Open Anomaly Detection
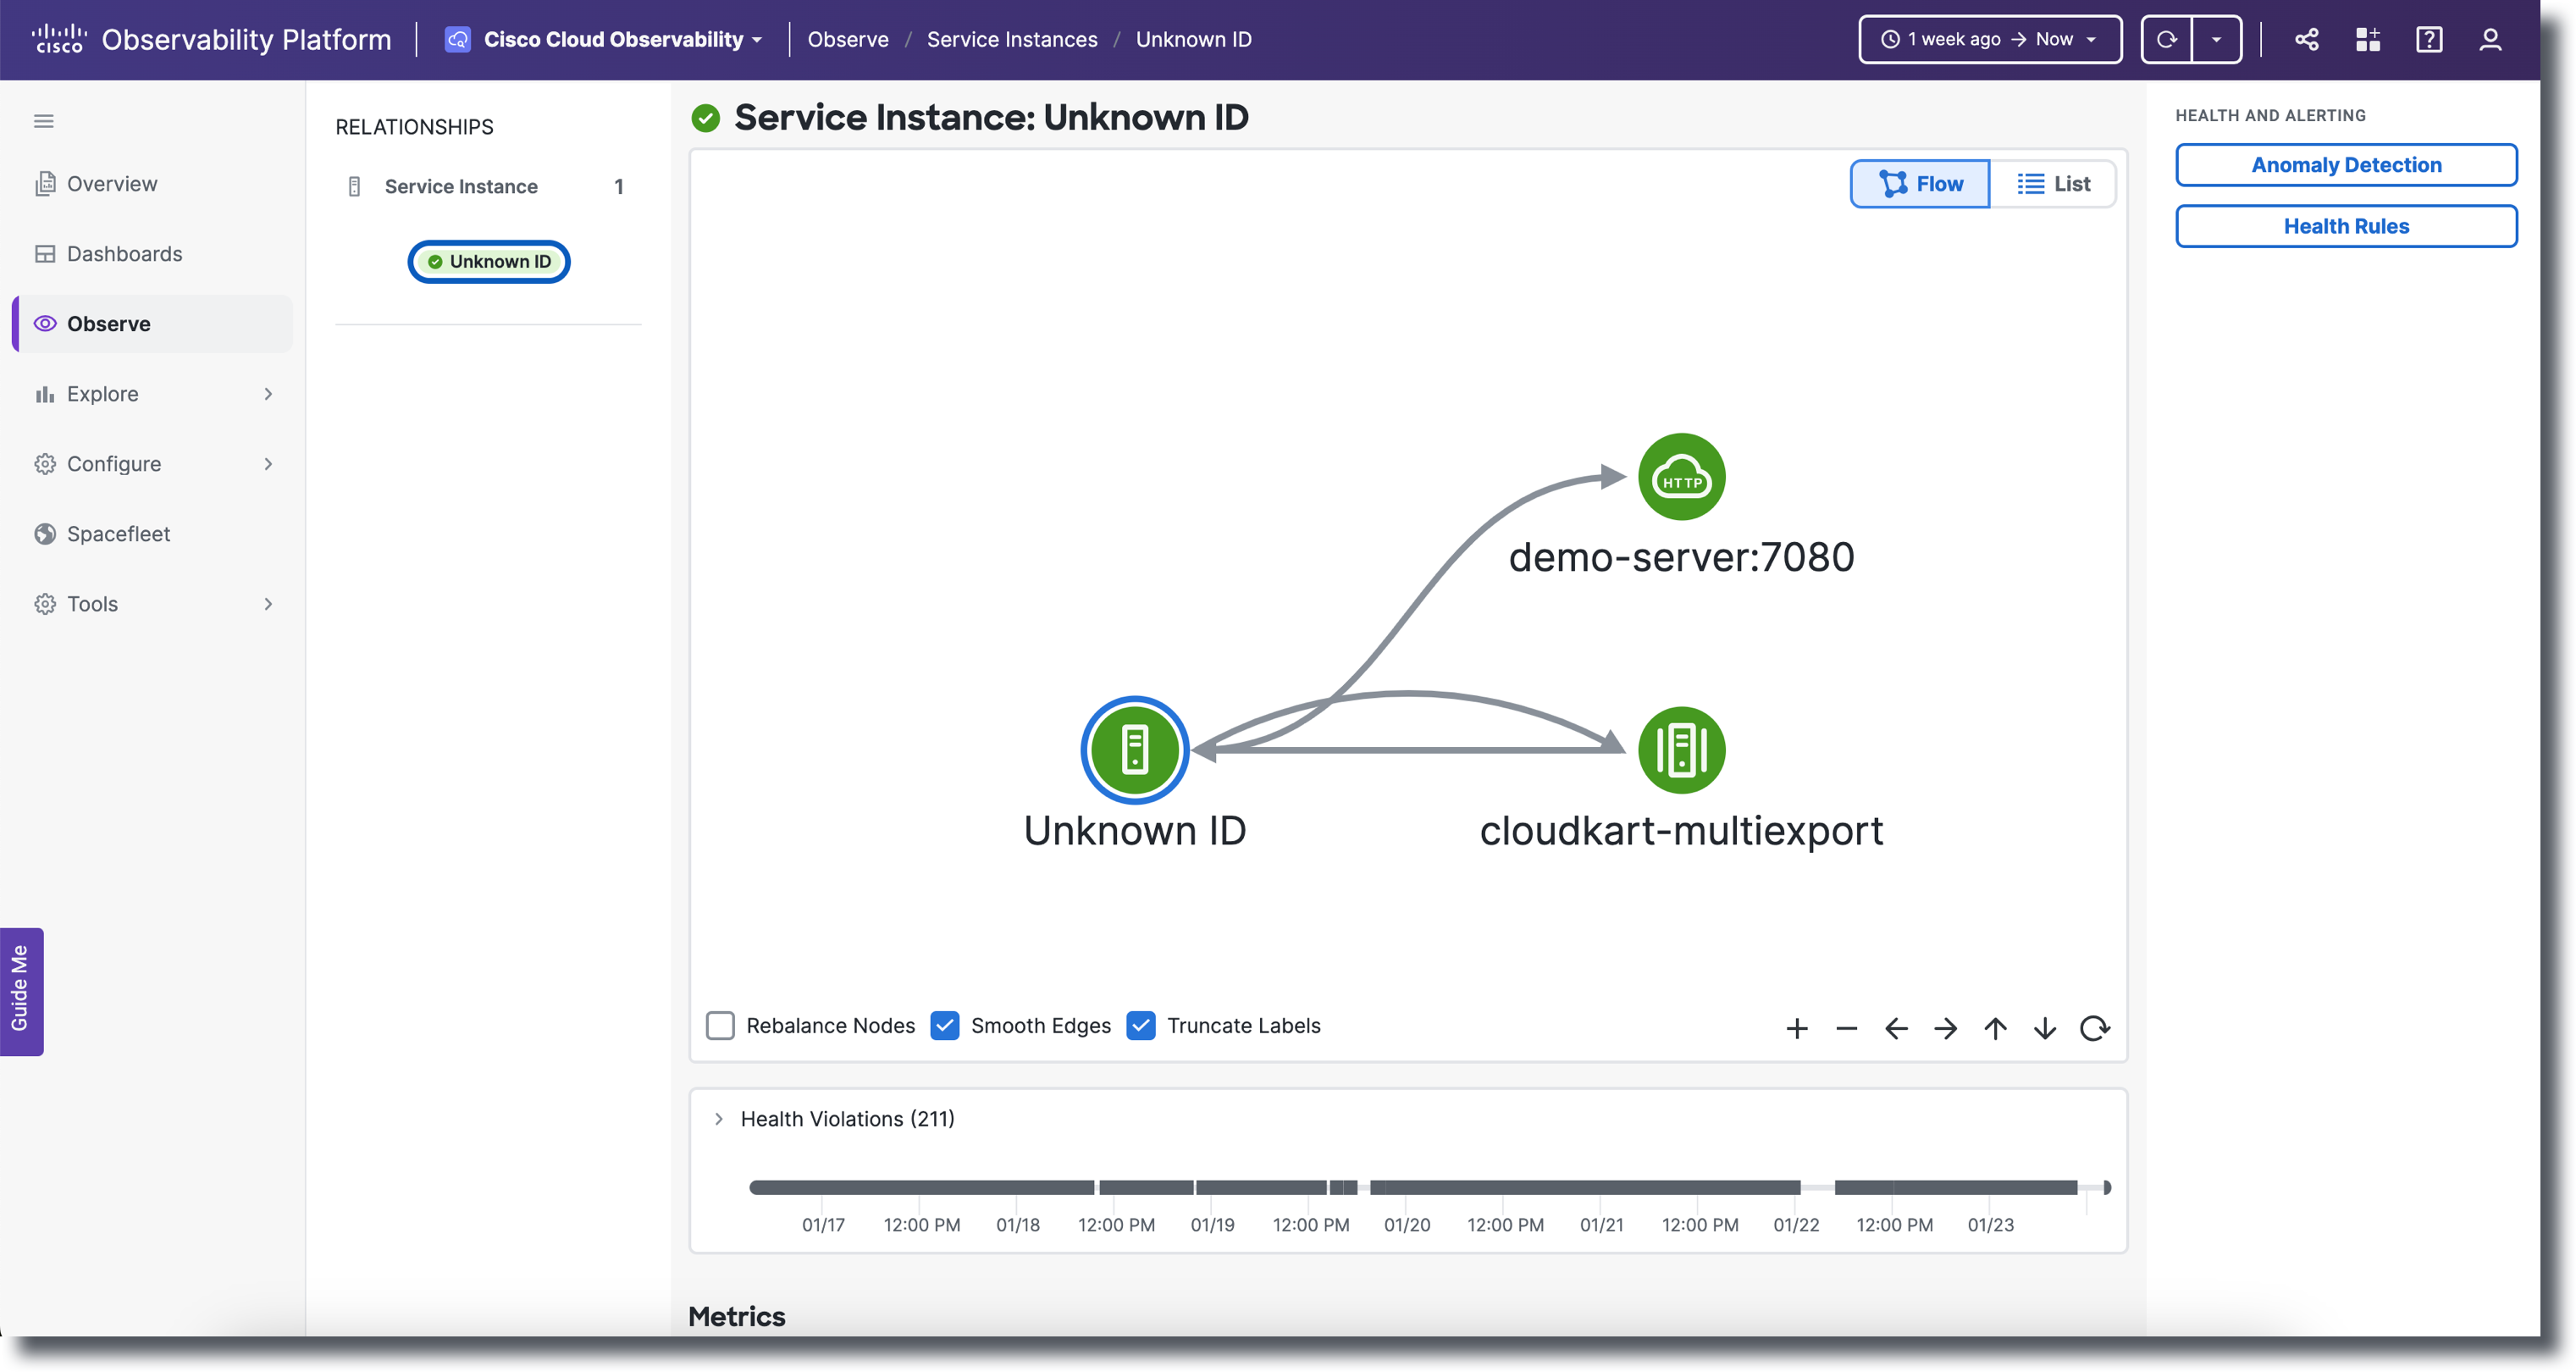Viewport: 2576px width, 1372px height. click(x=2346, y=165)
